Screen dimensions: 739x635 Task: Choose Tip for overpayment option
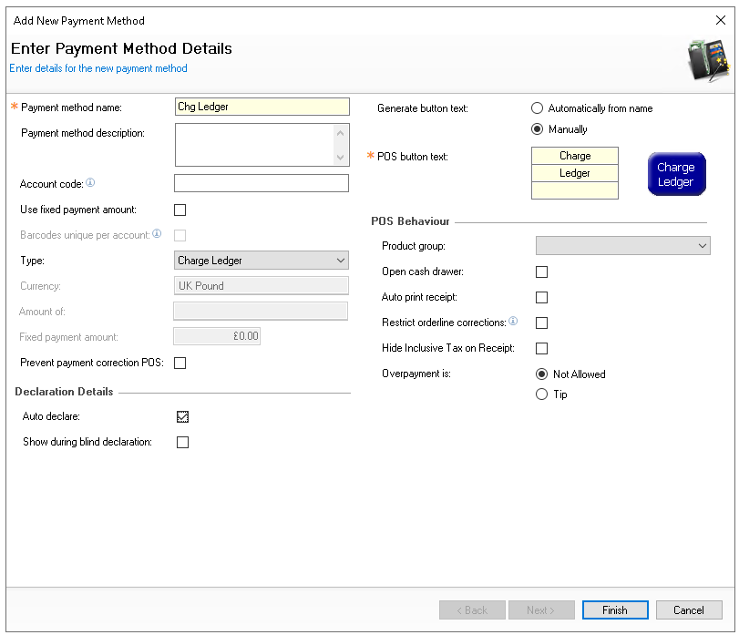point(542,394)
